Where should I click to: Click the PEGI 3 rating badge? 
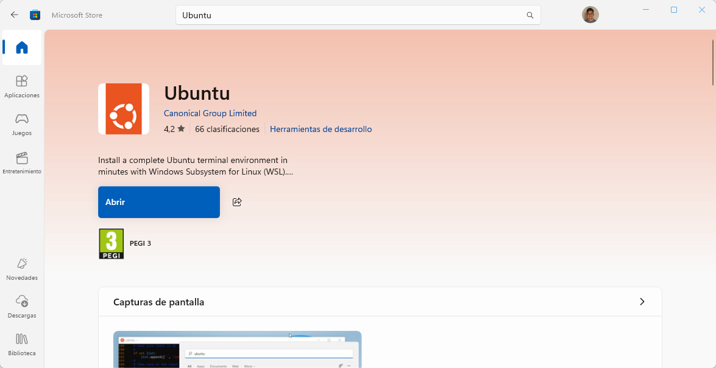pos(112,243)
